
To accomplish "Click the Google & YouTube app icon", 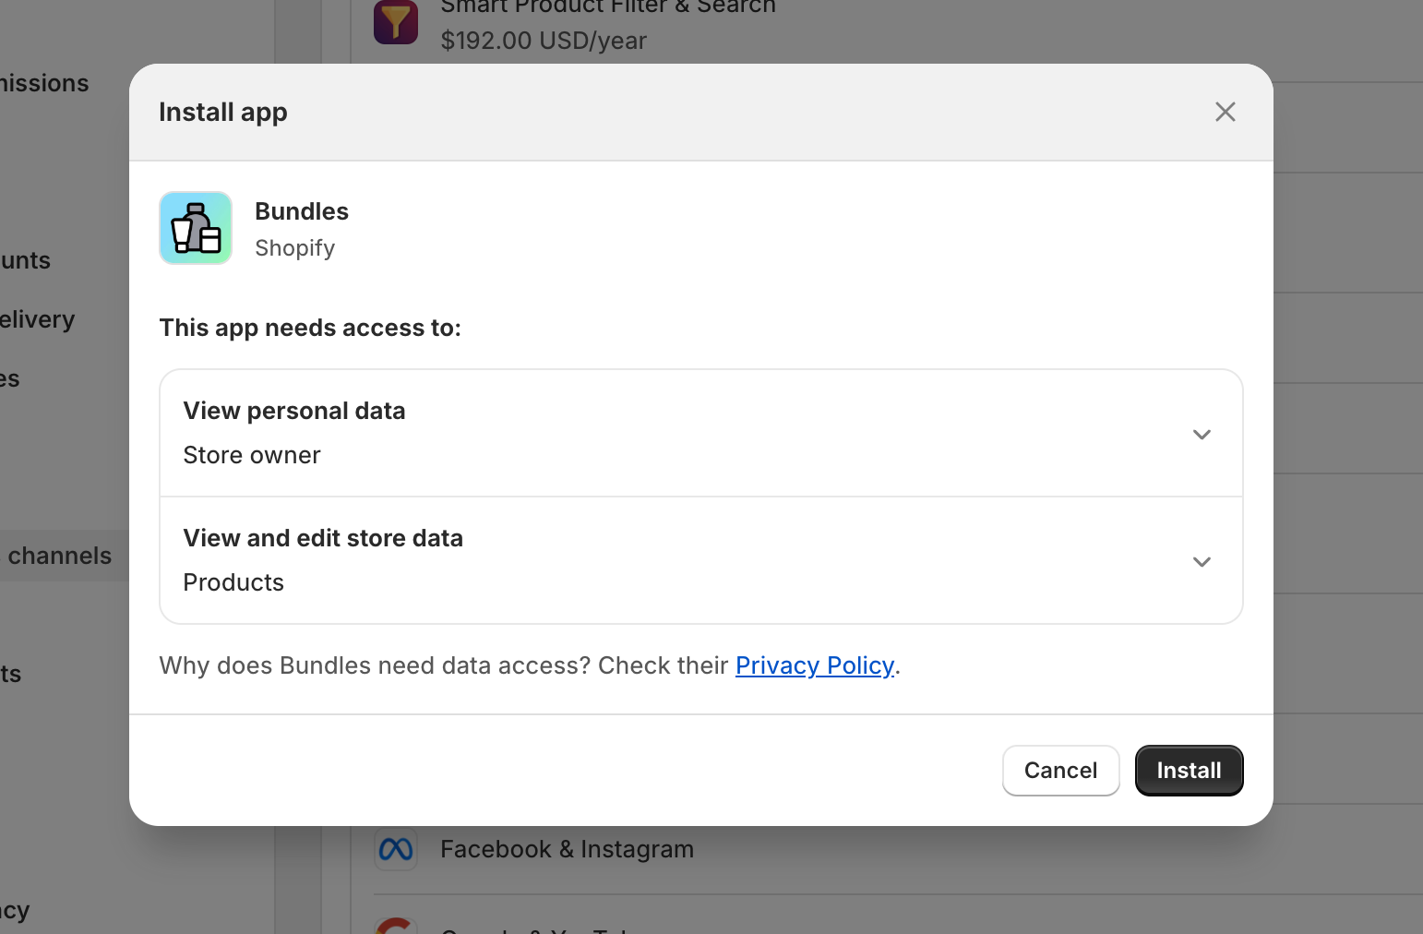I will point(395,926).
